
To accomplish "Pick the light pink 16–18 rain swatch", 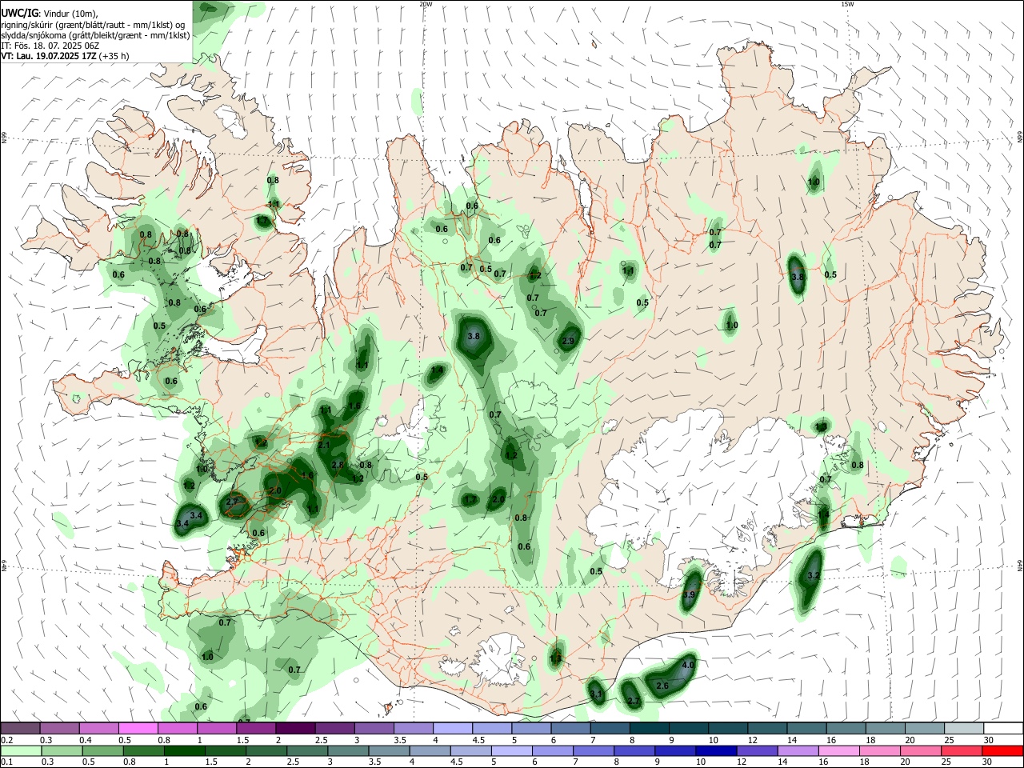I will (838, 750).
